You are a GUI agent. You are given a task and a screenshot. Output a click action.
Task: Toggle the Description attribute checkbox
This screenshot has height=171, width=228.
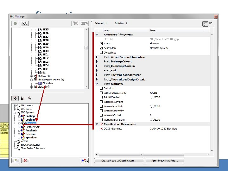(x=101, y=48)
